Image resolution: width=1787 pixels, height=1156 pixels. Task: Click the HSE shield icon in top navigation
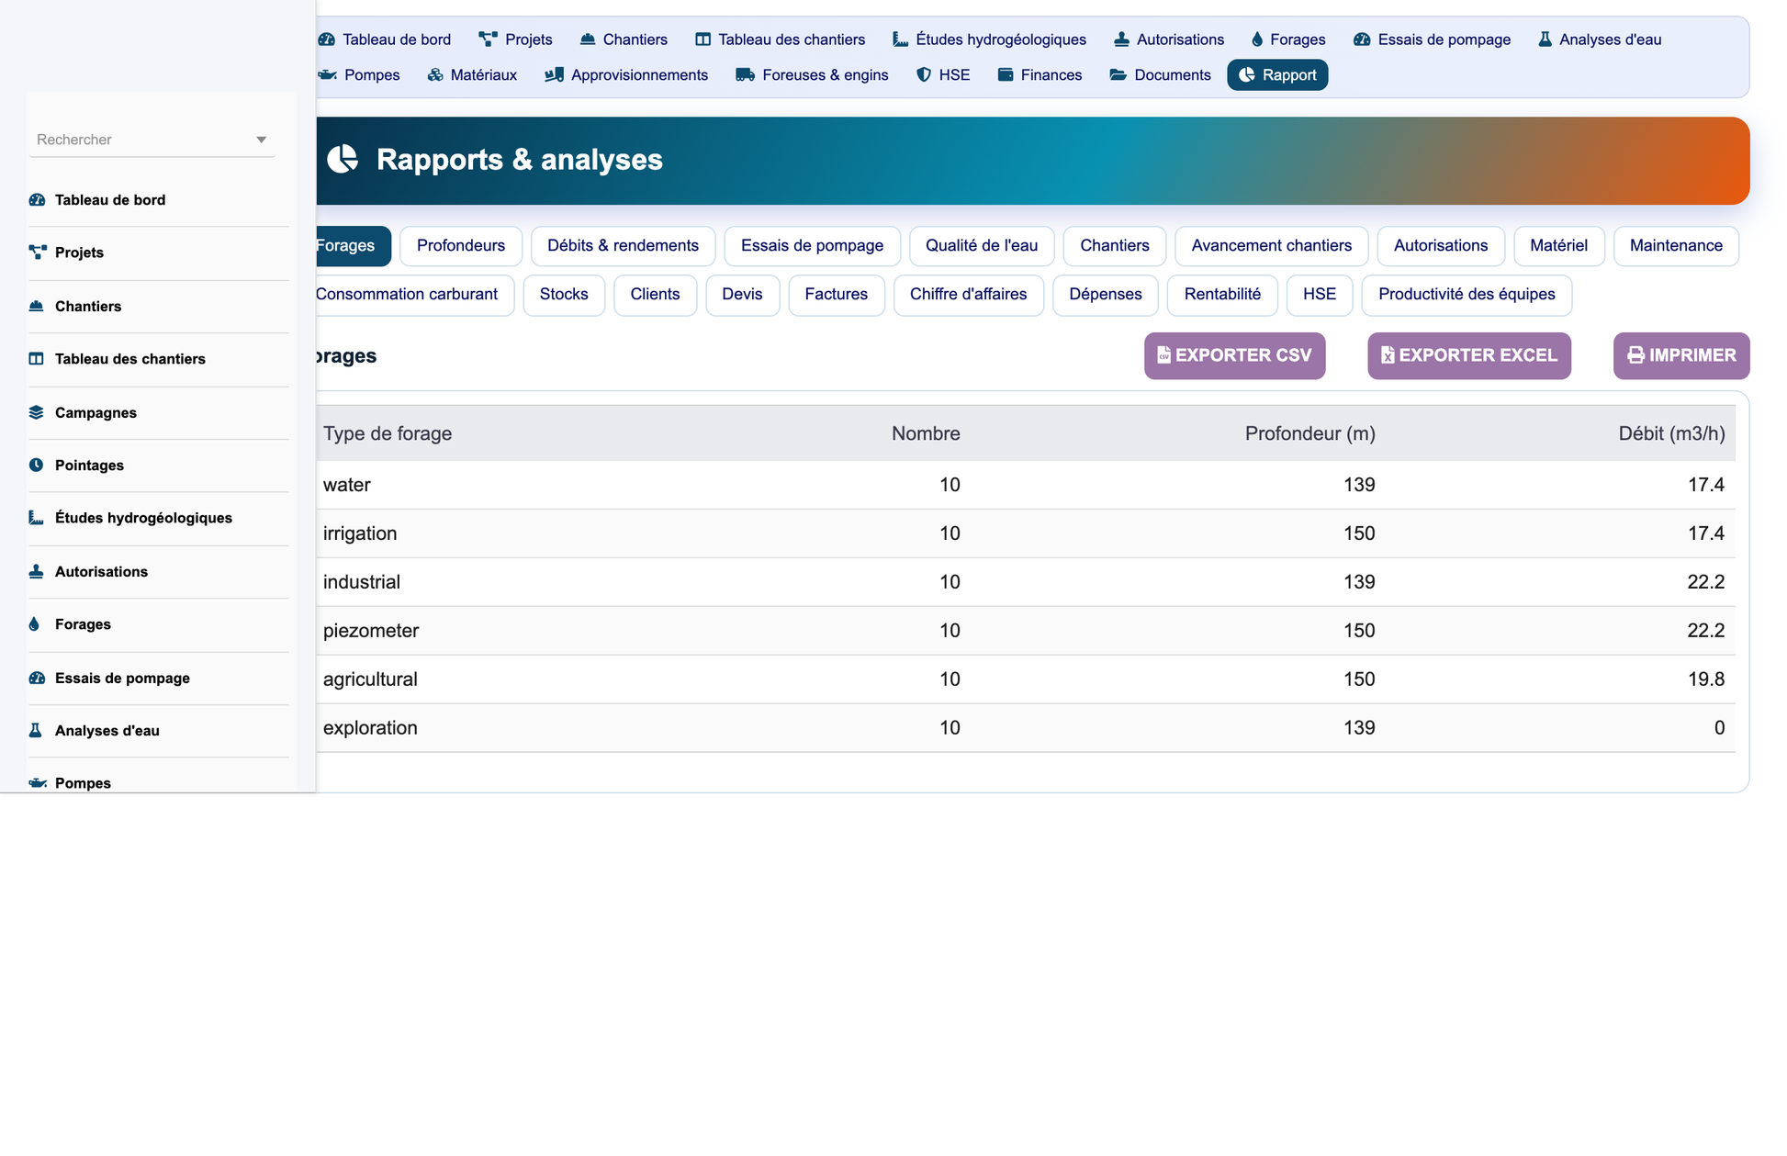click(924, 75)
